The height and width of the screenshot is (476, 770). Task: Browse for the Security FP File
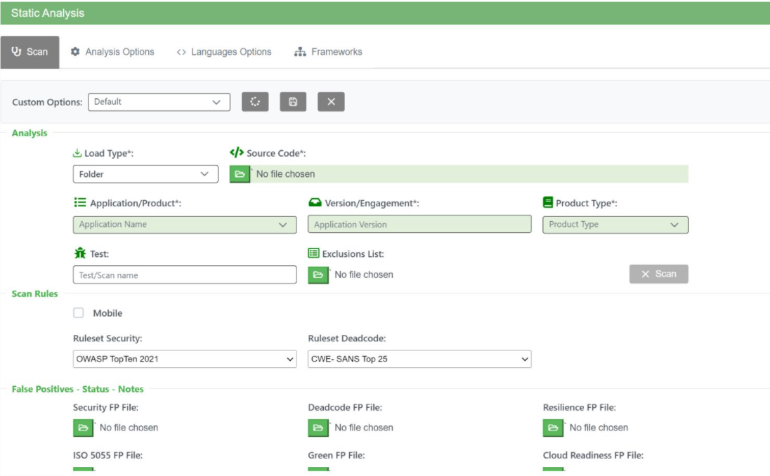pyautogui.click(x=82, y=426)
